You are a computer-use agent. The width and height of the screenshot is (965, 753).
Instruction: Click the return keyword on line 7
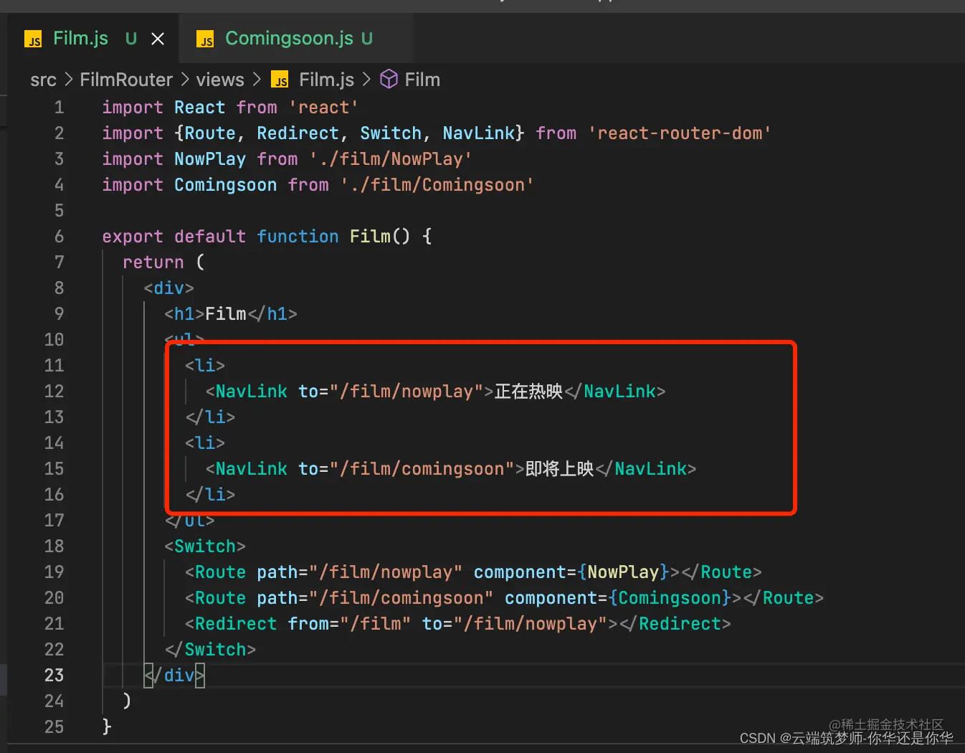(x=153, y=262)
